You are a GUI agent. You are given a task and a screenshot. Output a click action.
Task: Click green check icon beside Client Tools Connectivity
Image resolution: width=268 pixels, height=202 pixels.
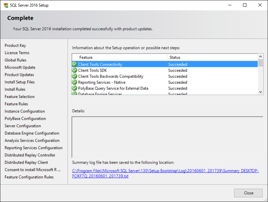coord(74,64)
